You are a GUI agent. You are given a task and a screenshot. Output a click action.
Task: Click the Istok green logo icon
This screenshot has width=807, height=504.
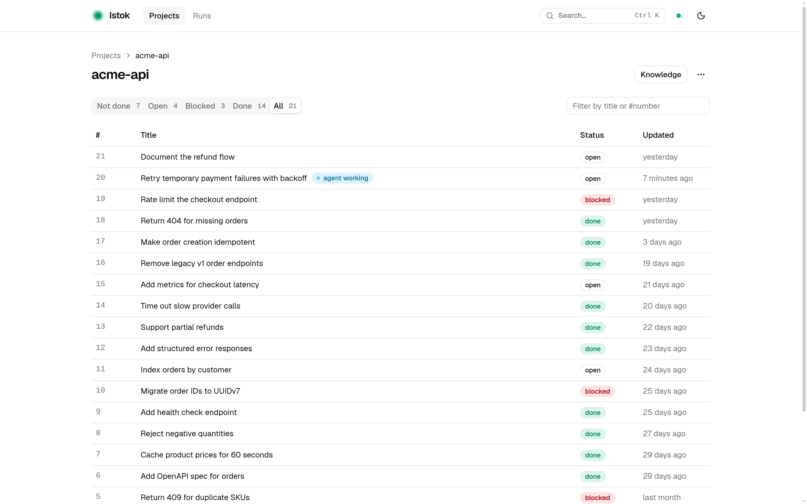coord(98,16)
